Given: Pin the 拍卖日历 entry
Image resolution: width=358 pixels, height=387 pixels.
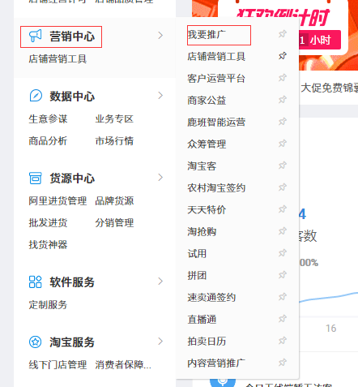Looking at the screenshot, I should 283,341.
